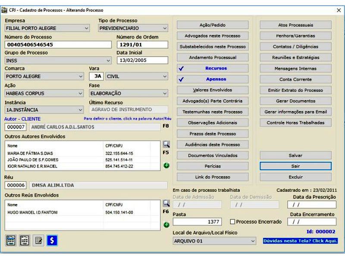Toggle the Processo Encerrado checkbox

(233, 222)
